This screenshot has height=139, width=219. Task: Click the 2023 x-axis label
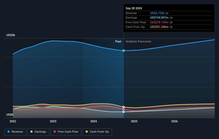(53, 121)
